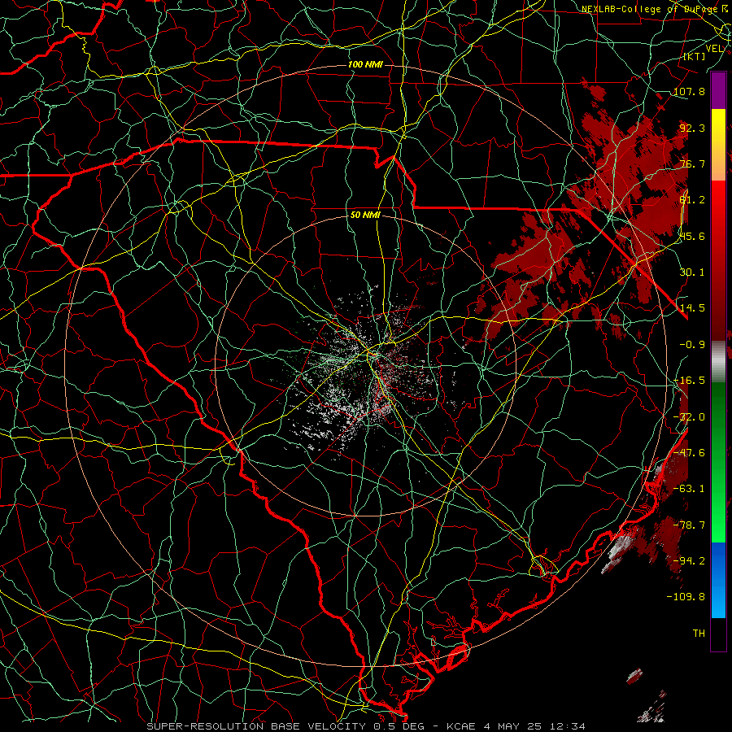Select the 76.7 legend value
The height and width of the screenshot is (732, 732).
pyautogui.click(x=692, y=163)
